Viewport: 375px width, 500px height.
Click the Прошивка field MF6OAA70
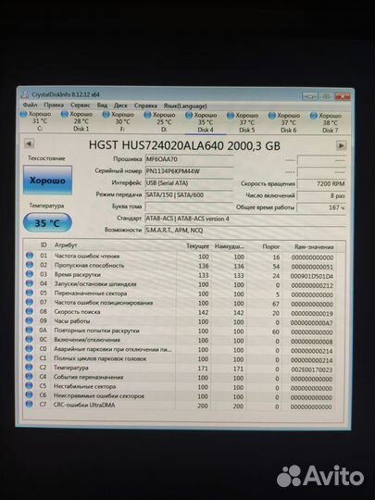(189, 159)
